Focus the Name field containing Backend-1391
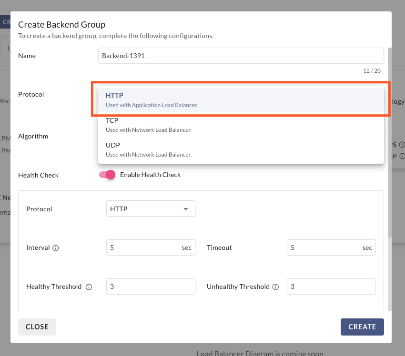The width and height of the screenshot is (405, 356). (241, 56)
